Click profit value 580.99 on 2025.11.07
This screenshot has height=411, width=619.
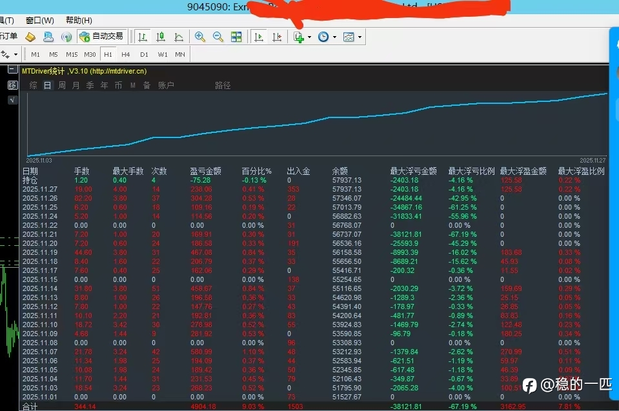pyautogui.click(x=201, y=352)
